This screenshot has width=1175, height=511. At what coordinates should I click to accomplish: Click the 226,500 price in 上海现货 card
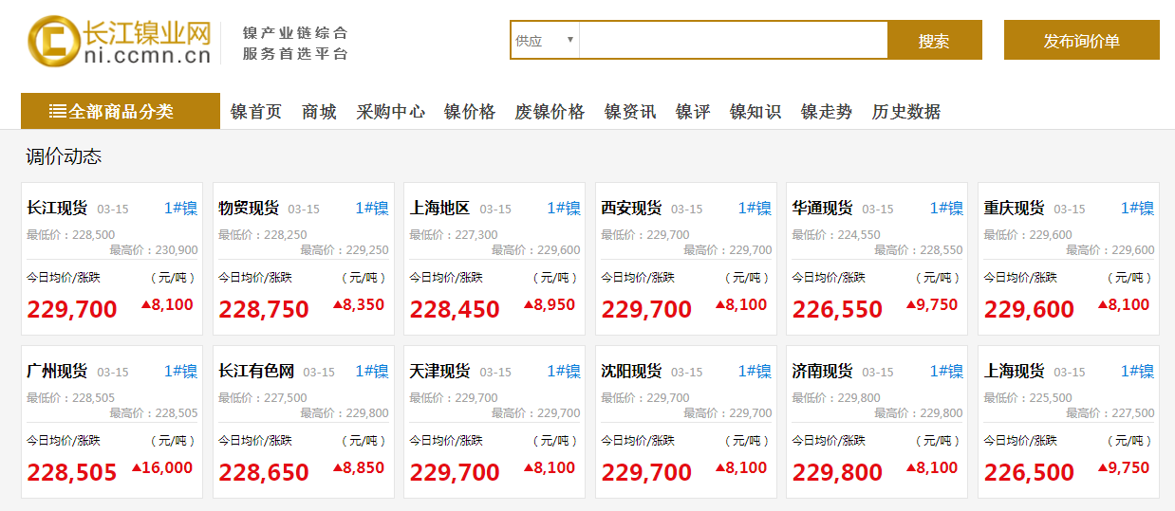[1029, 472]
